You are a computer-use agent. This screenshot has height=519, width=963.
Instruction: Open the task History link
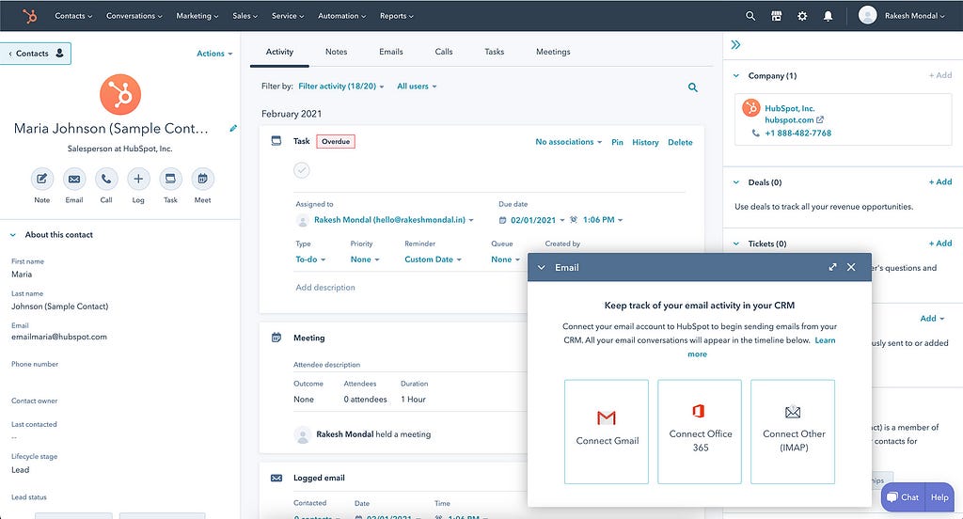(645, 143)
